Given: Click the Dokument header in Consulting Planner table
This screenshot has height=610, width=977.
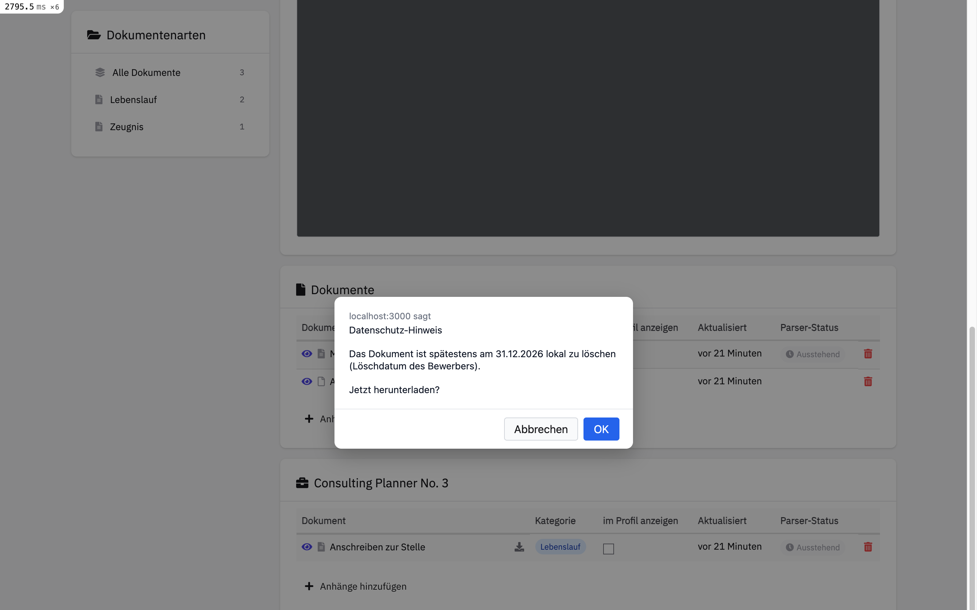Looking at the screenshot, I should click(323, 521).
